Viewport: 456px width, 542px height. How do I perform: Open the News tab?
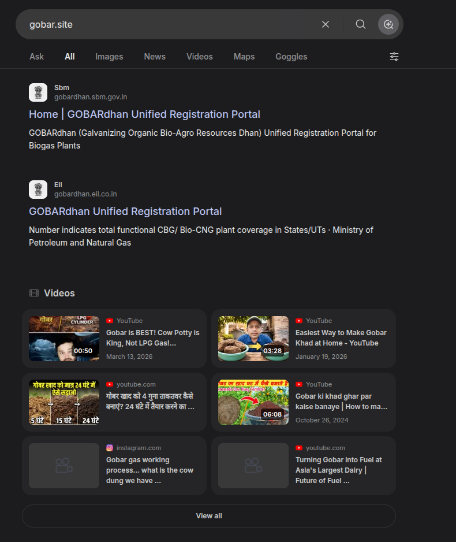[155, 57]
